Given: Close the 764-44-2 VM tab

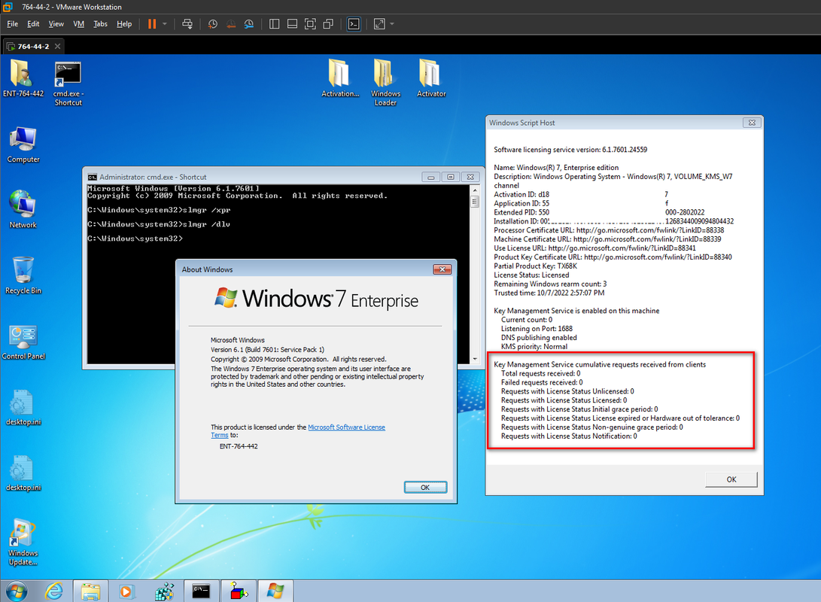Looking at the screenshot, I should click(x=58, y=46).
